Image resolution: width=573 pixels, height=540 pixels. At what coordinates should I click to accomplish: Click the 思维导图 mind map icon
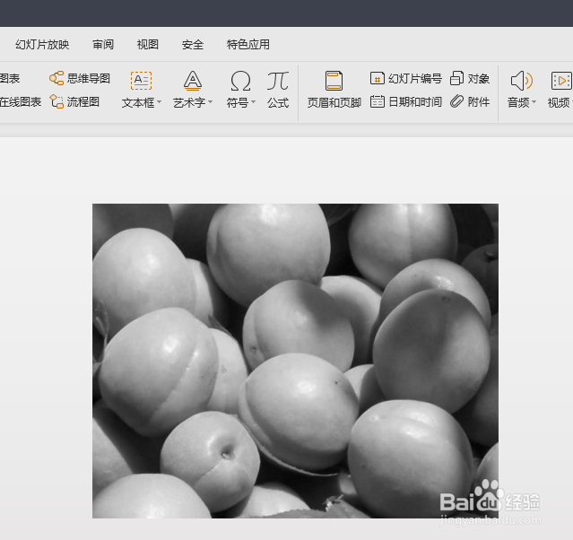click(56, 78)
